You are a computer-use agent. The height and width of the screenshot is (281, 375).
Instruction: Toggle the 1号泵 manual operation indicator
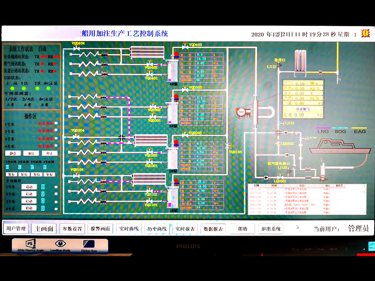(56, 187)
